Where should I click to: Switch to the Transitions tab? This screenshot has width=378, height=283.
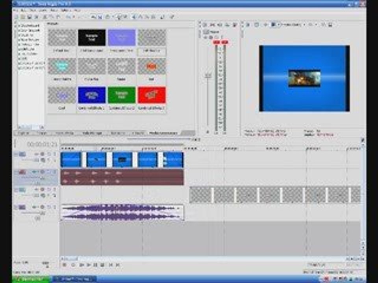click(x=118, y=133)
